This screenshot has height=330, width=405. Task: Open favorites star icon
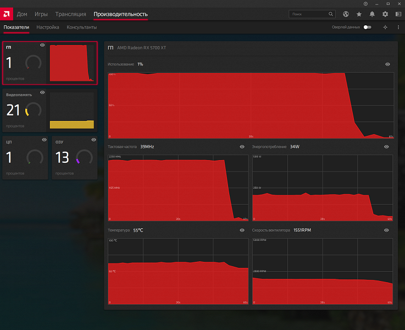pyautogui.click(x=359, y=14)
